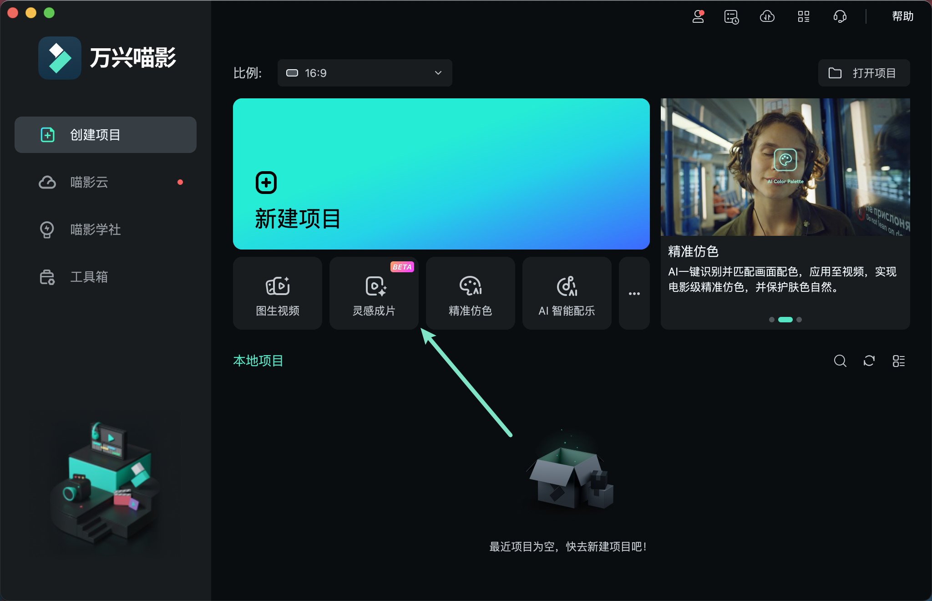The image size is (932, 601).
Task: Select the 图生视频 feature icon
Action: click(x=277, y=293)
